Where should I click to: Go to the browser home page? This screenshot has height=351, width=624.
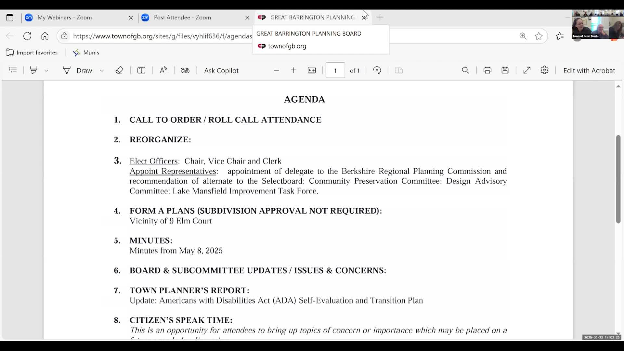click(45, 36)
